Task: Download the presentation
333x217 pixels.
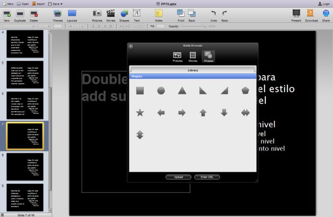Action: pyautogui.click(x=311, y=16)
